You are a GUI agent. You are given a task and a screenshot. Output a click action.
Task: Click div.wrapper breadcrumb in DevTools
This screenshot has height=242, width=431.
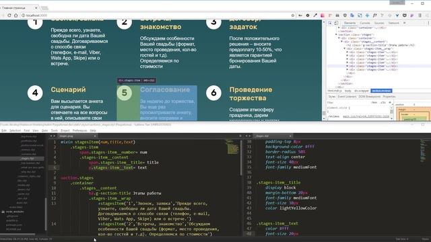click(361, 91)
